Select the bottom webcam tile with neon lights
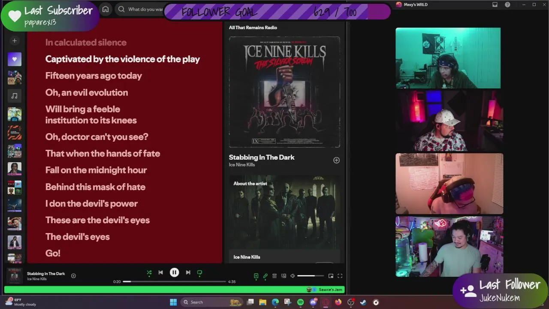This screenshot has width=549, height=309. (x=449, y=247)
